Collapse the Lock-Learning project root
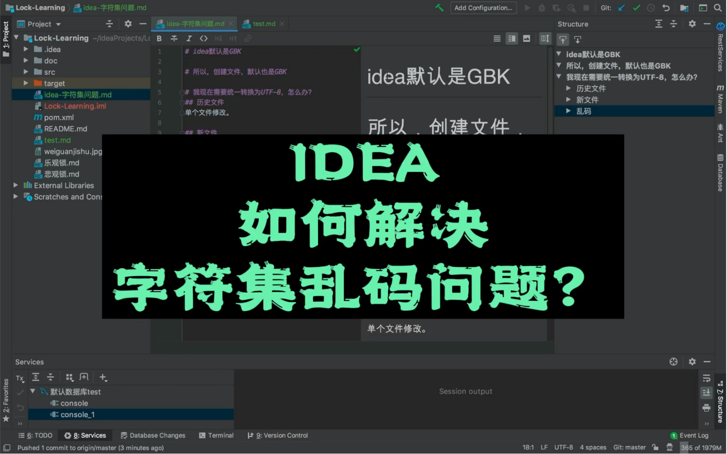The width and height of the screenshot is (727, 454). click(x=17, y=38)
